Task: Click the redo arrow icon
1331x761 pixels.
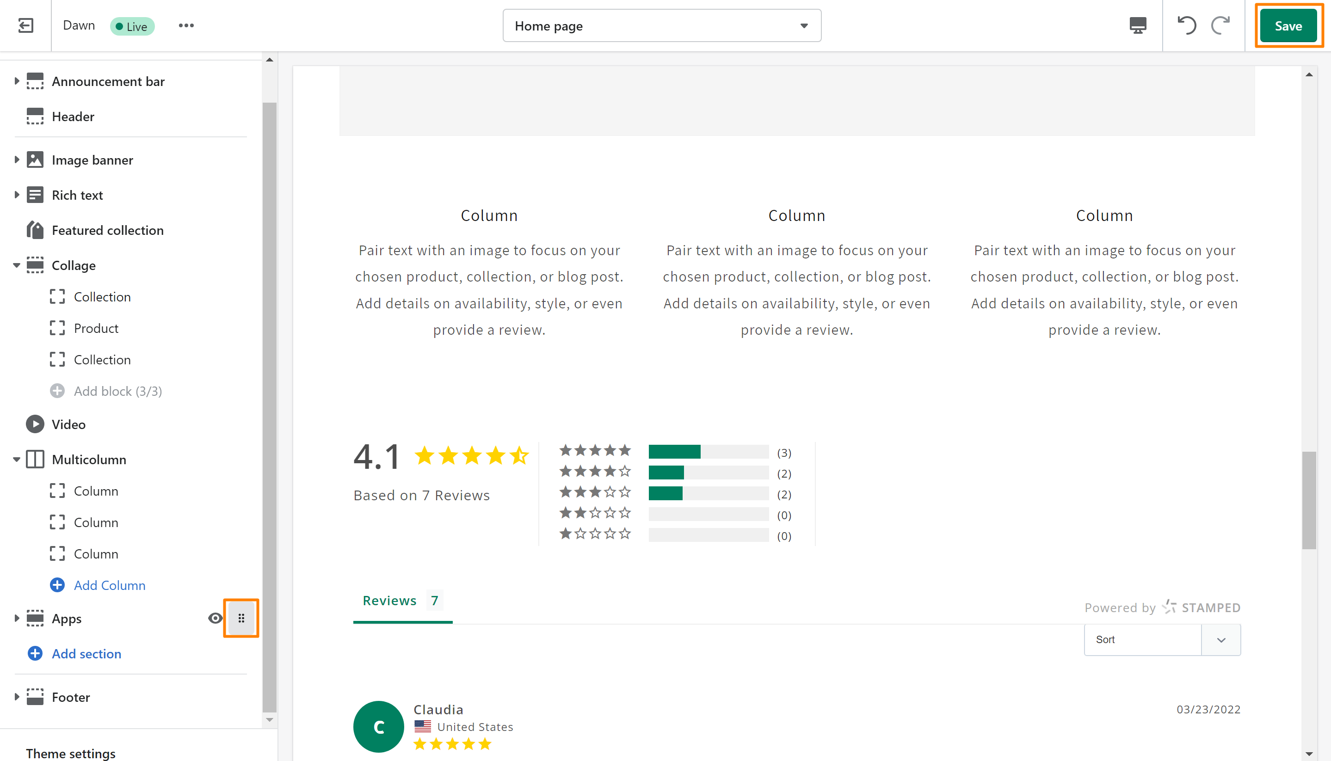Action: (1220, 25)
